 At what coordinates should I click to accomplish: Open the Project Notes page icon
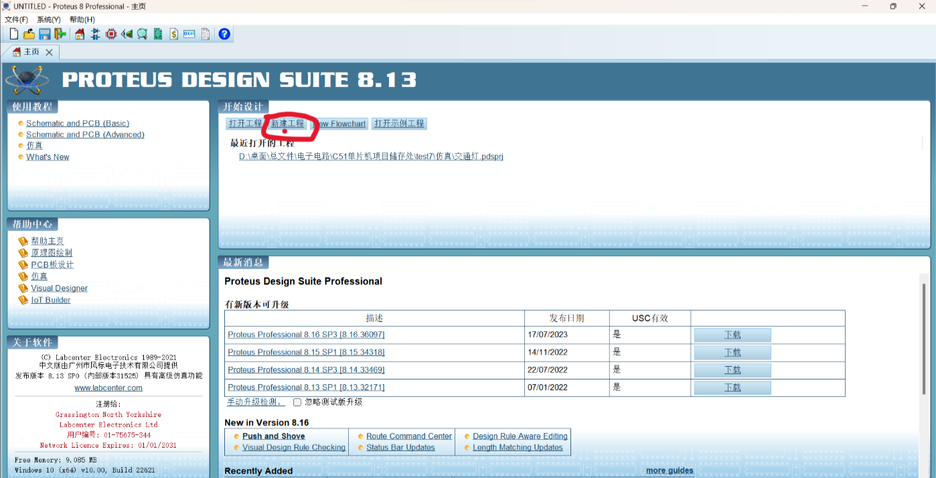[205, 34]
